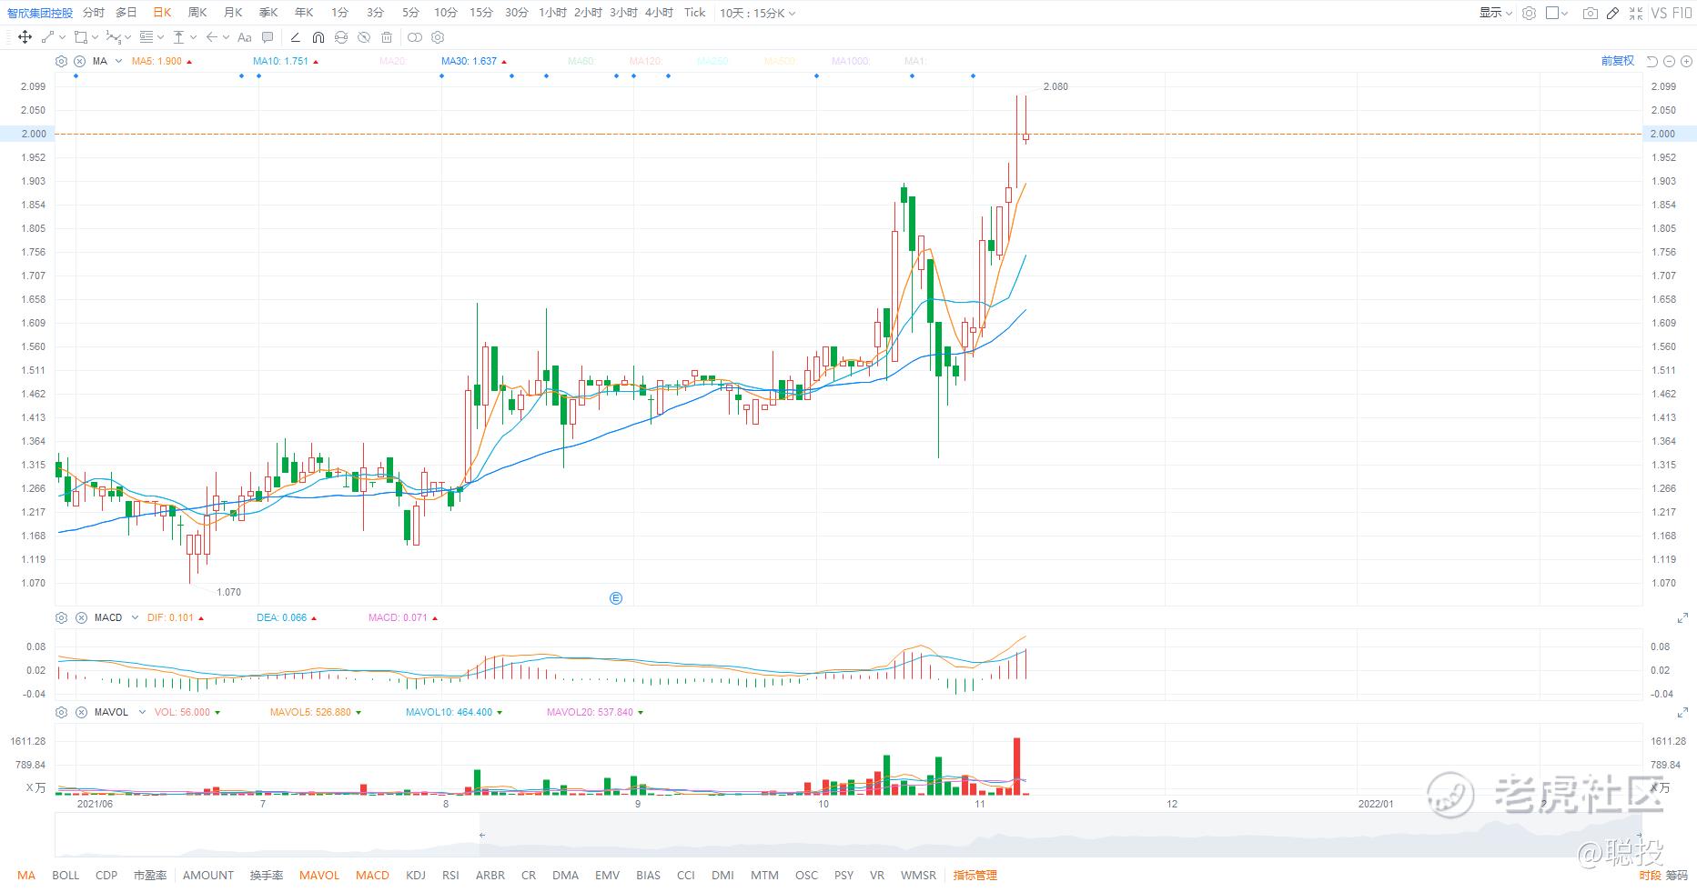This screenshot has height=892, width=1697.
Task: Click the 智欣集团控股 stock name
Action: pos(40,13)
